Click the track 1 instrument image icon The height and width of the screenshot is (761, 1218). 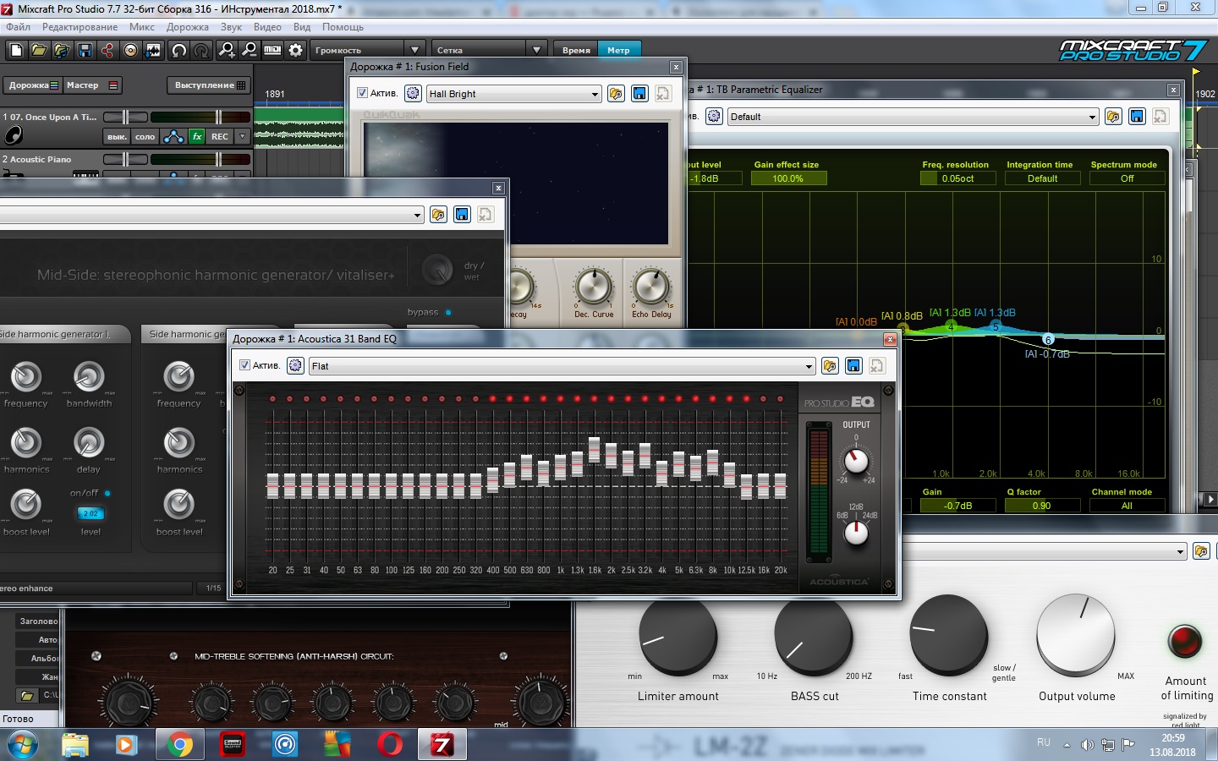14,135
